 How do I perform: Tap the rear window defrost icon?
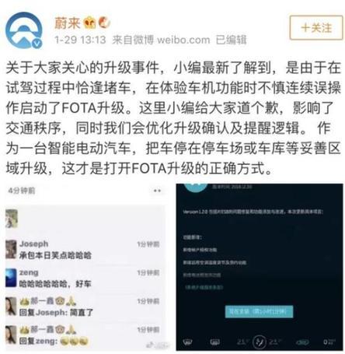(214, 342)
